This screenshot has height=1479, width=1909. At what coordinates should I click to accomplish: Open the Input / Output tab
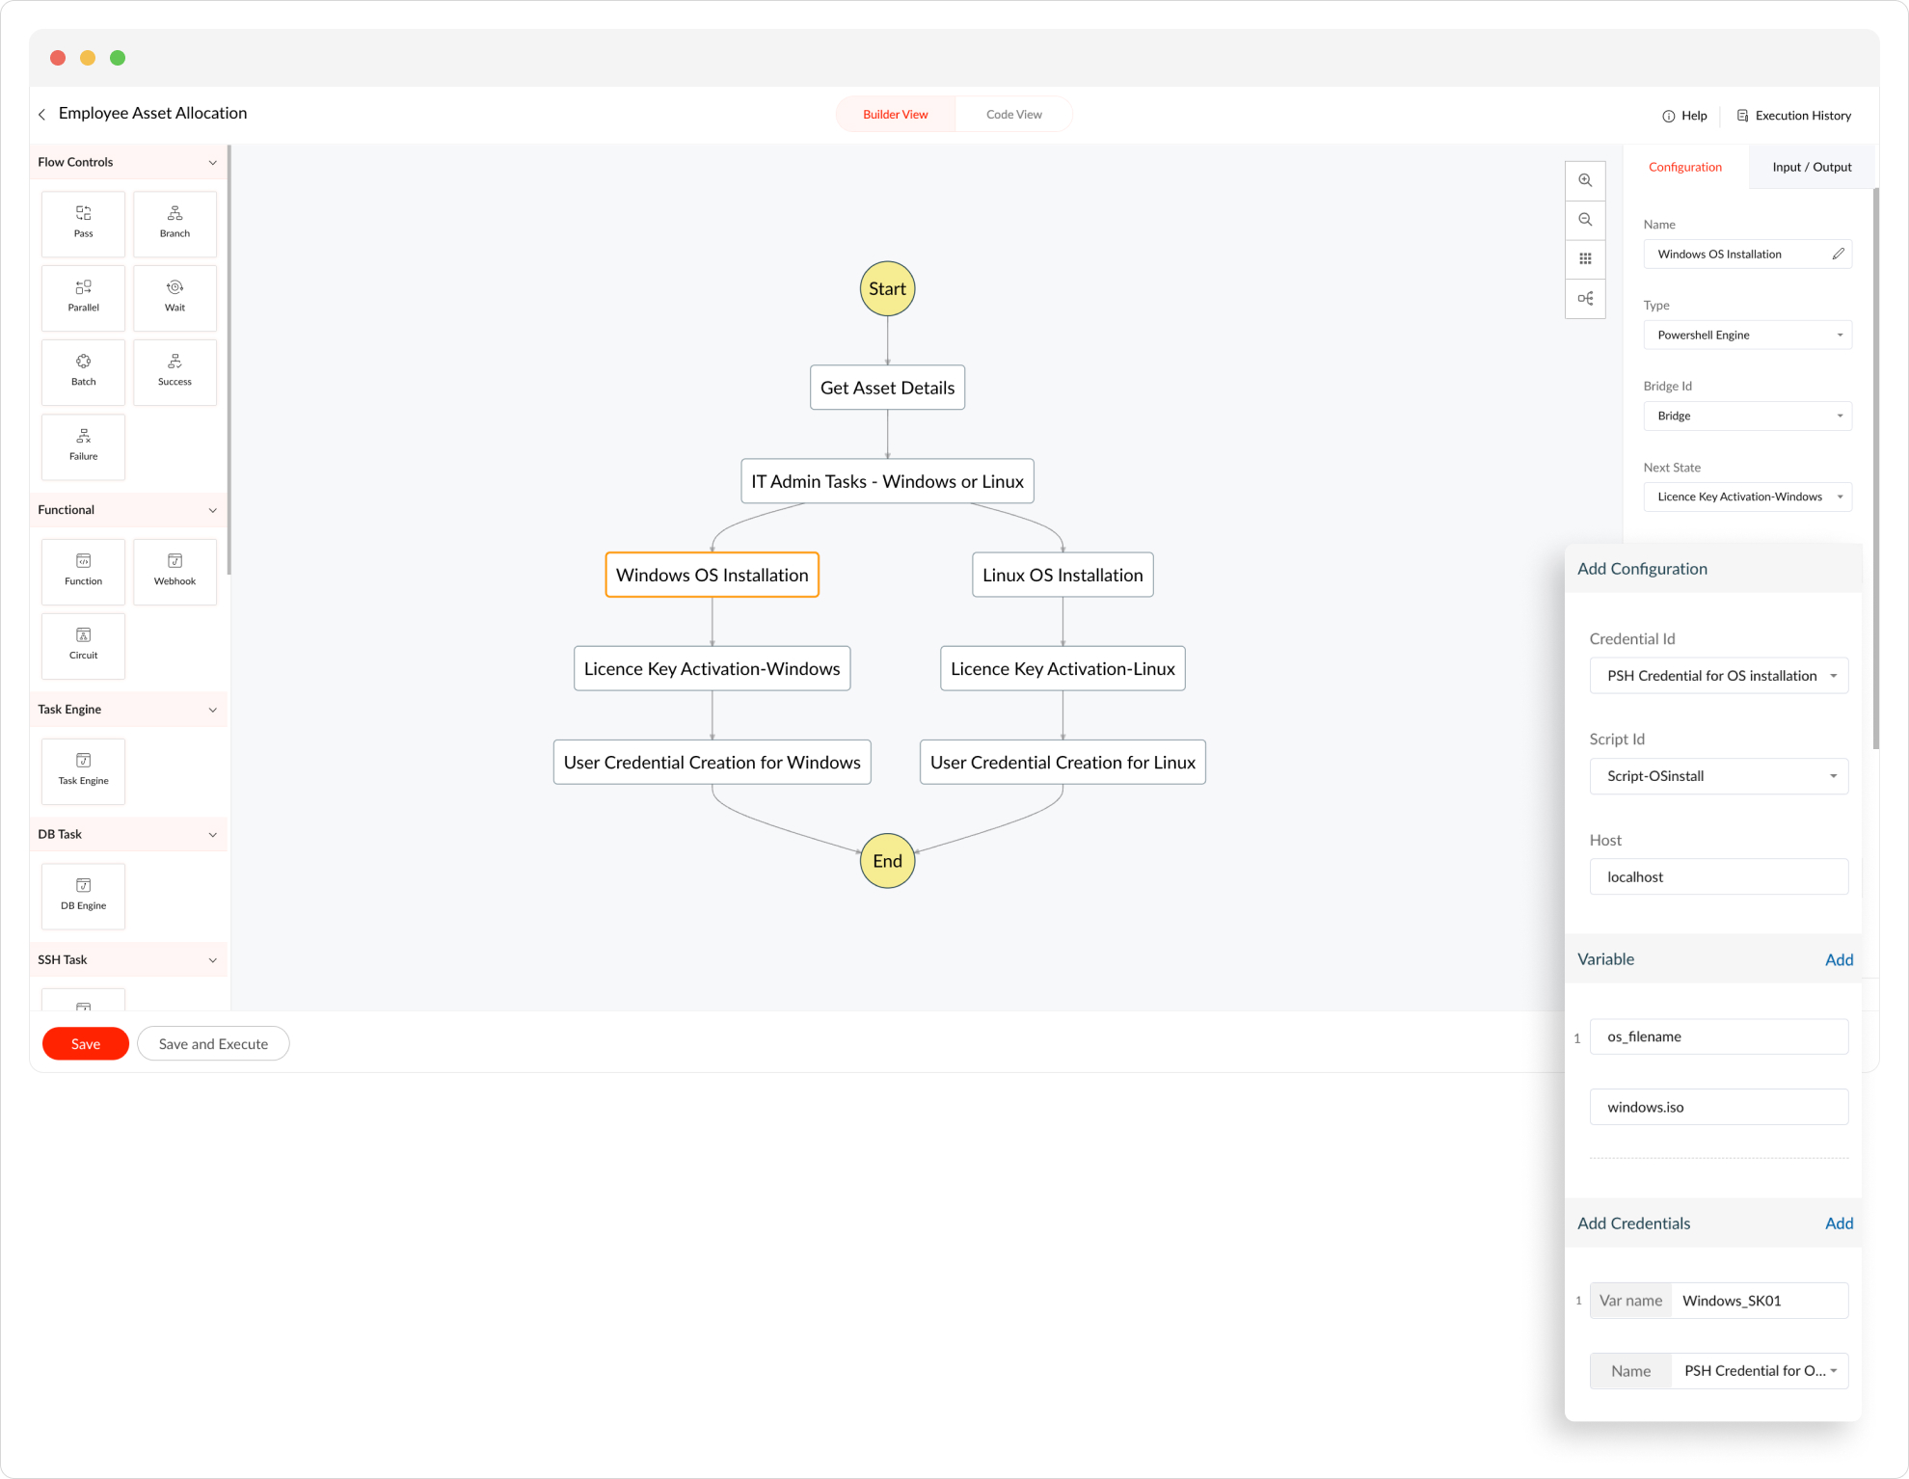[x=1811, y=168]
